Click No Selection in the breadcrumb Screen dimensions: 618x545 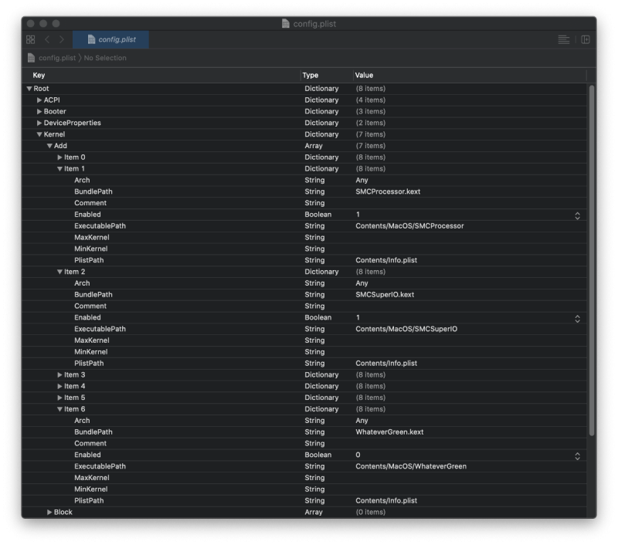pyautogui.click(x=105, y=58)
